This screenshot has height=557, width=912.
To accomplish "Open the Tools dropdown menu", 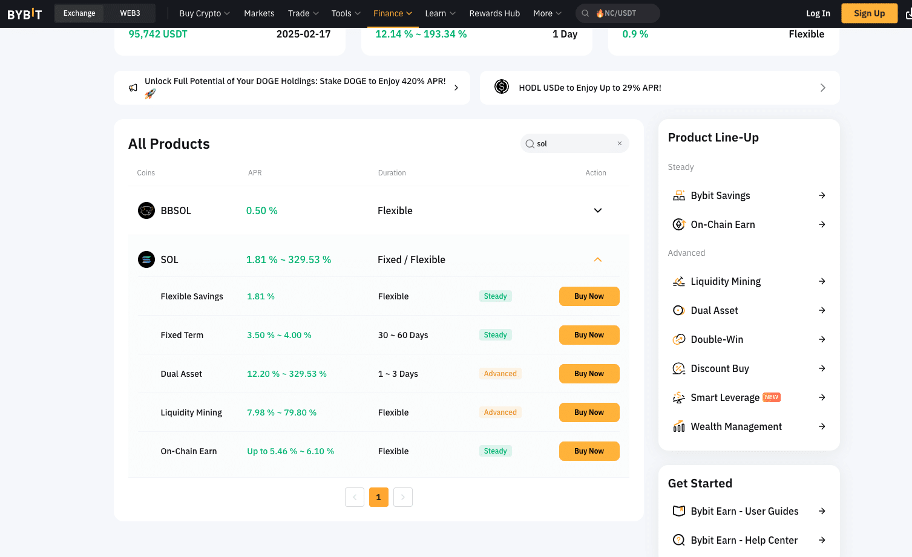I will pos(346,13).
